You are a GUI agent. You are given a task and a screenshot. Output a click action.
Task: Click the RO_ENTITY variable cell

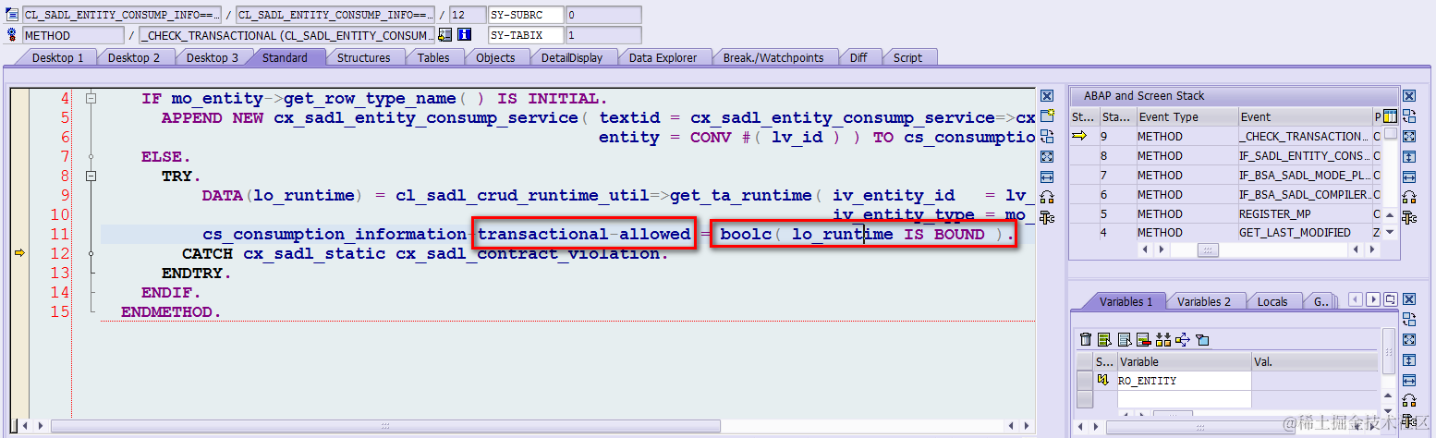tap(1184, 381)
